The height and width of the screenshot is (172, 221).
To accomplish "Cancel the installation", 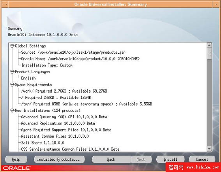I will point(202,159).
